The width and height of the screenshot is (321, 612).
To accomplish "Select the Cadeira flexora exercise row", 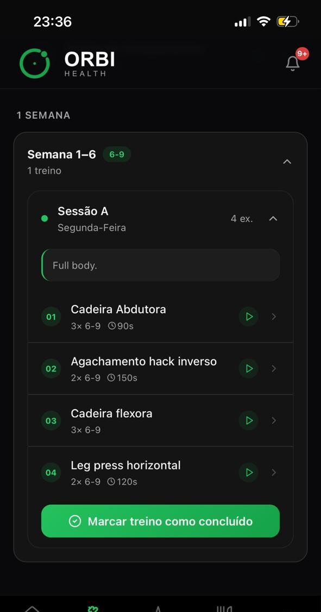I will pos(161,421).
